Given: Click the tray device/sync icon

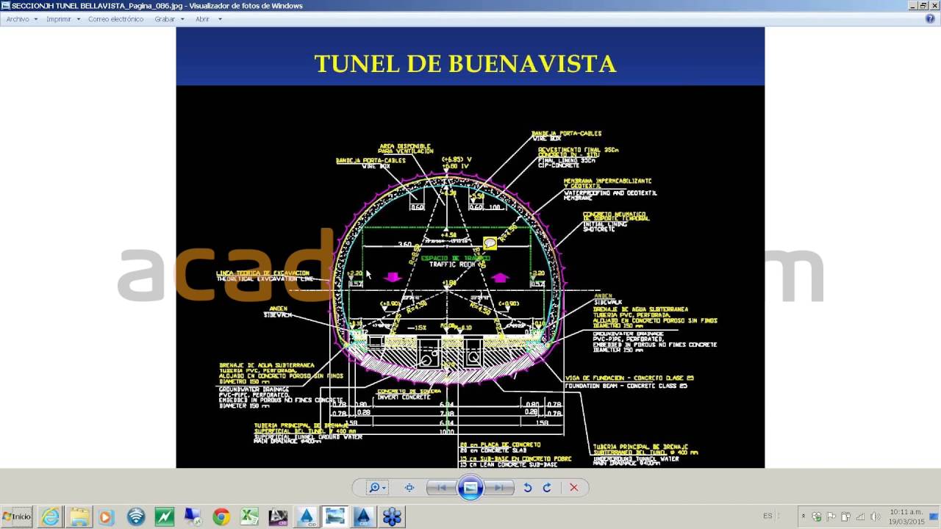Looking at the screenshot, I should (x=845, y=517).
